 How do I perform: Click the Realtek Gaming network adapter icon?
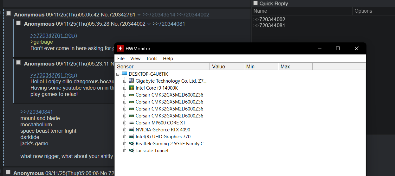[x=132, y=144]
